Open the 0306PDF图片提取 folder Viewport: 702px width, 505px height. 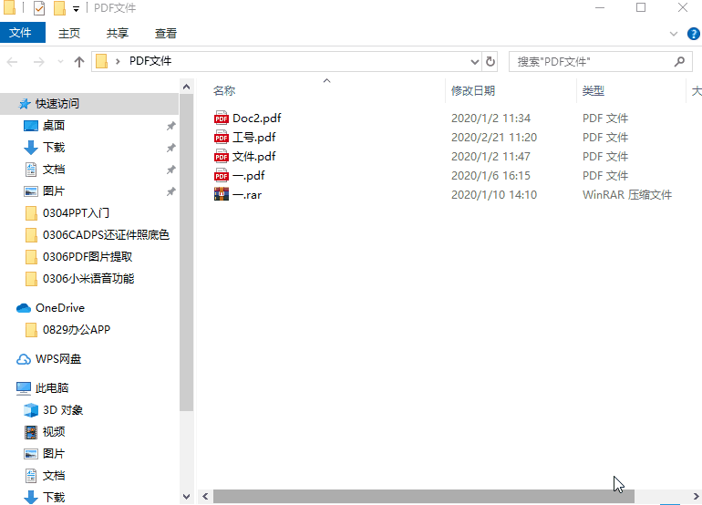tap(88, 257)
